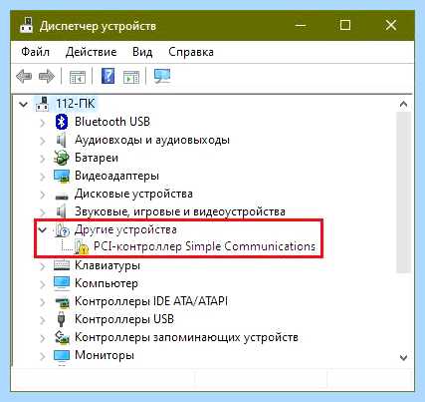Select PCI-контроллер Simple Communications device

(x=204, y=246)
